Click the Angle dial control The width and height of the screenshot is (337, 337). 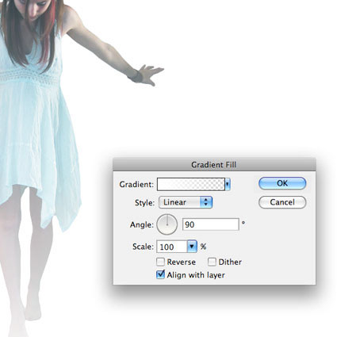pos(167,224)
